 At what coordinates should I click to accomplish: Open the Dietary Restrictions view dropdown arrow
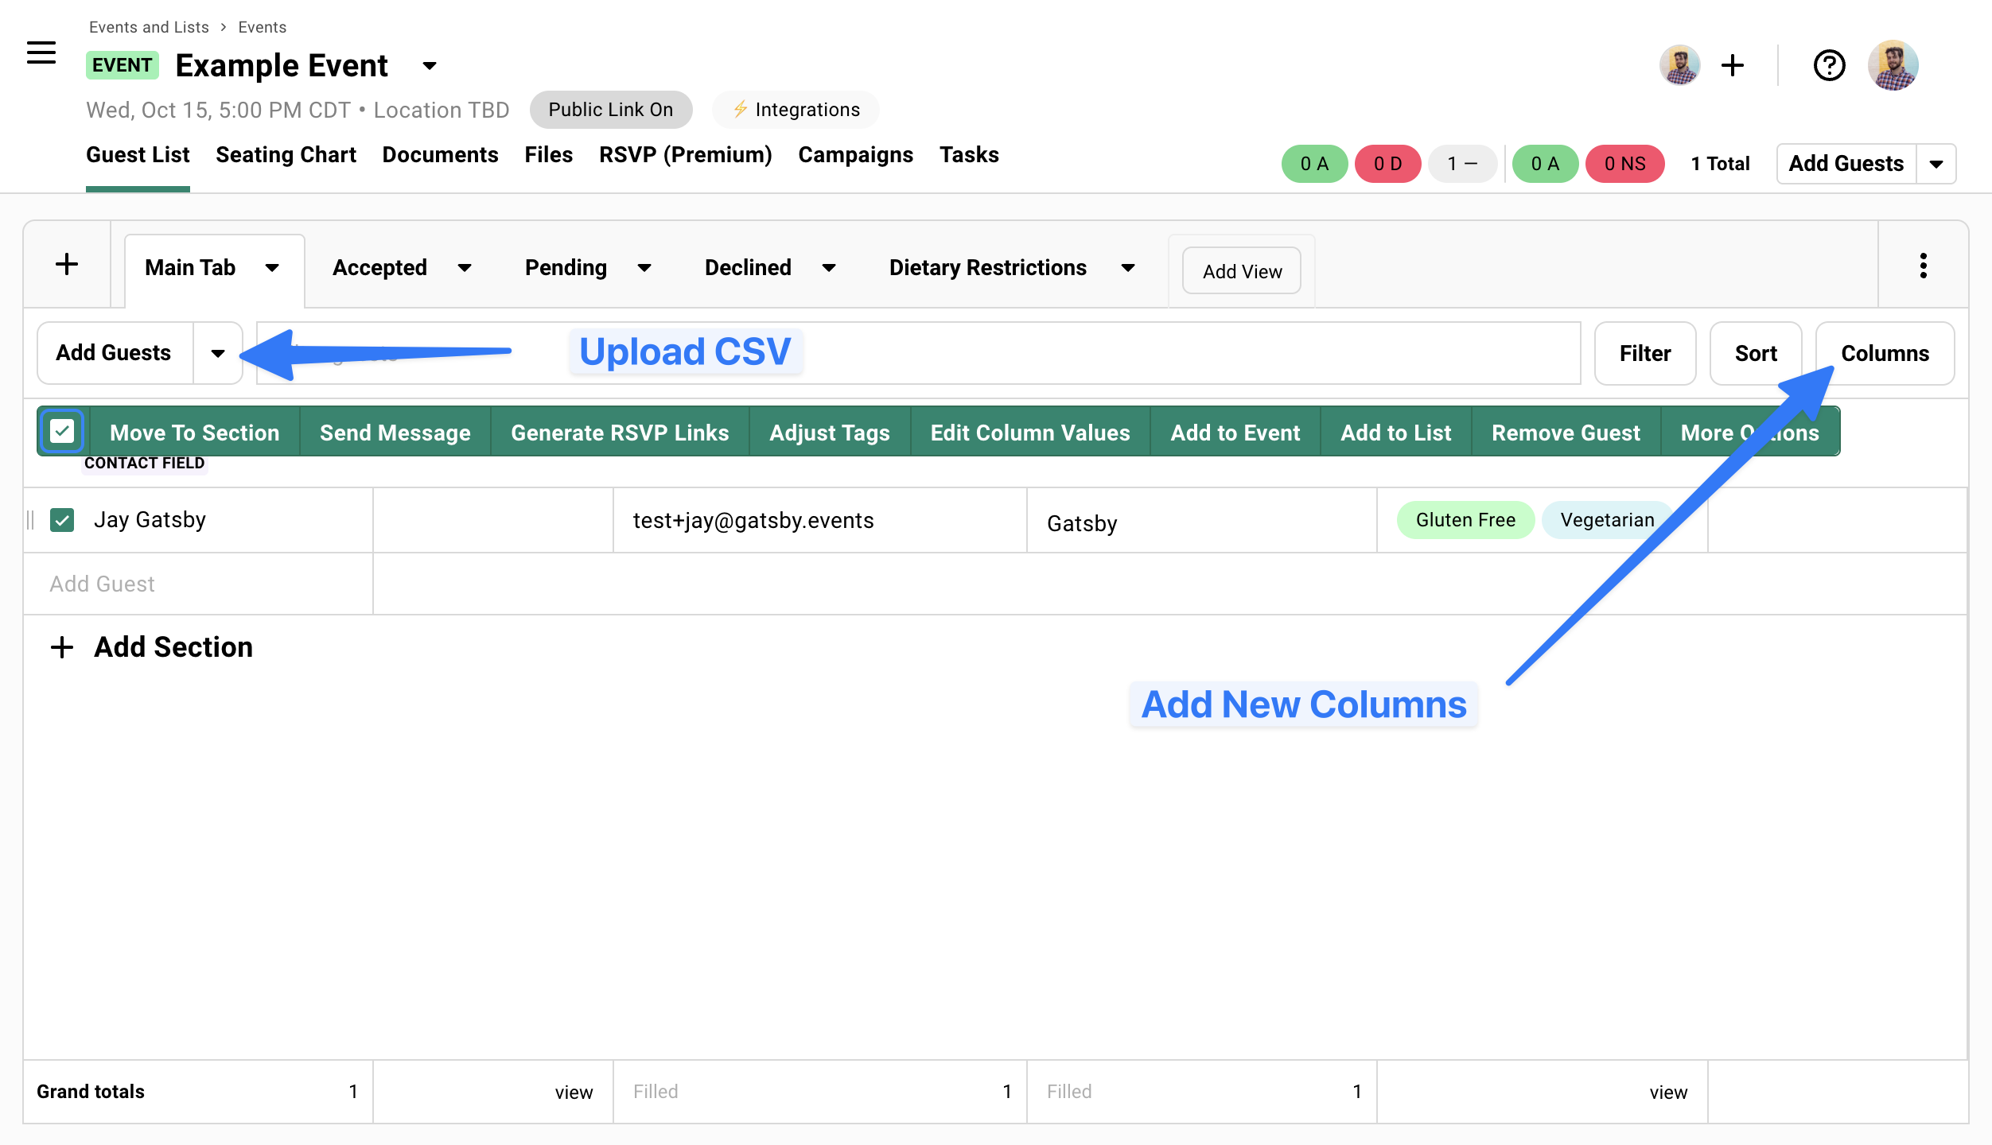[x=1127, y=268]
